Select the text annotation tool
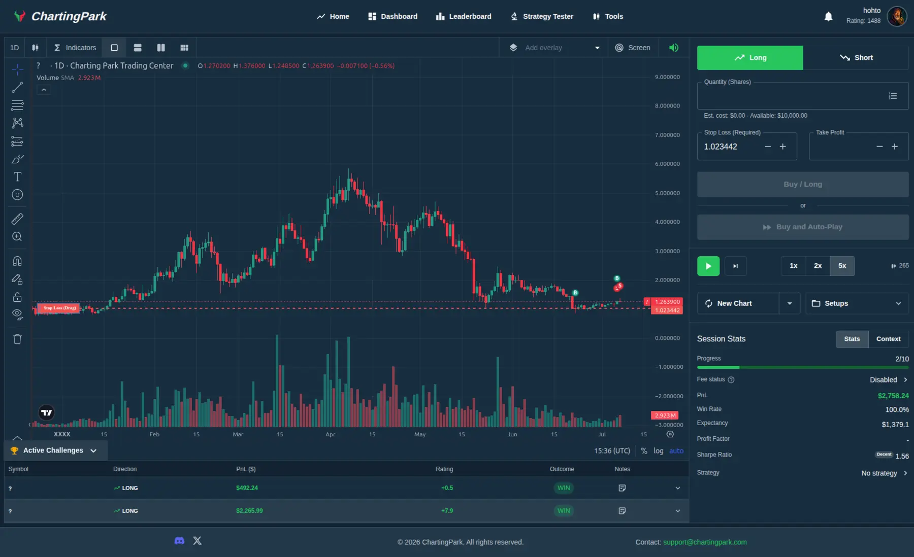The width and height of the screenshot is (914, 557). [17, 177]
